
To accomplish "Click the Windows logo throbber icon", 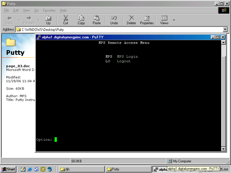I will pos(223,10).
